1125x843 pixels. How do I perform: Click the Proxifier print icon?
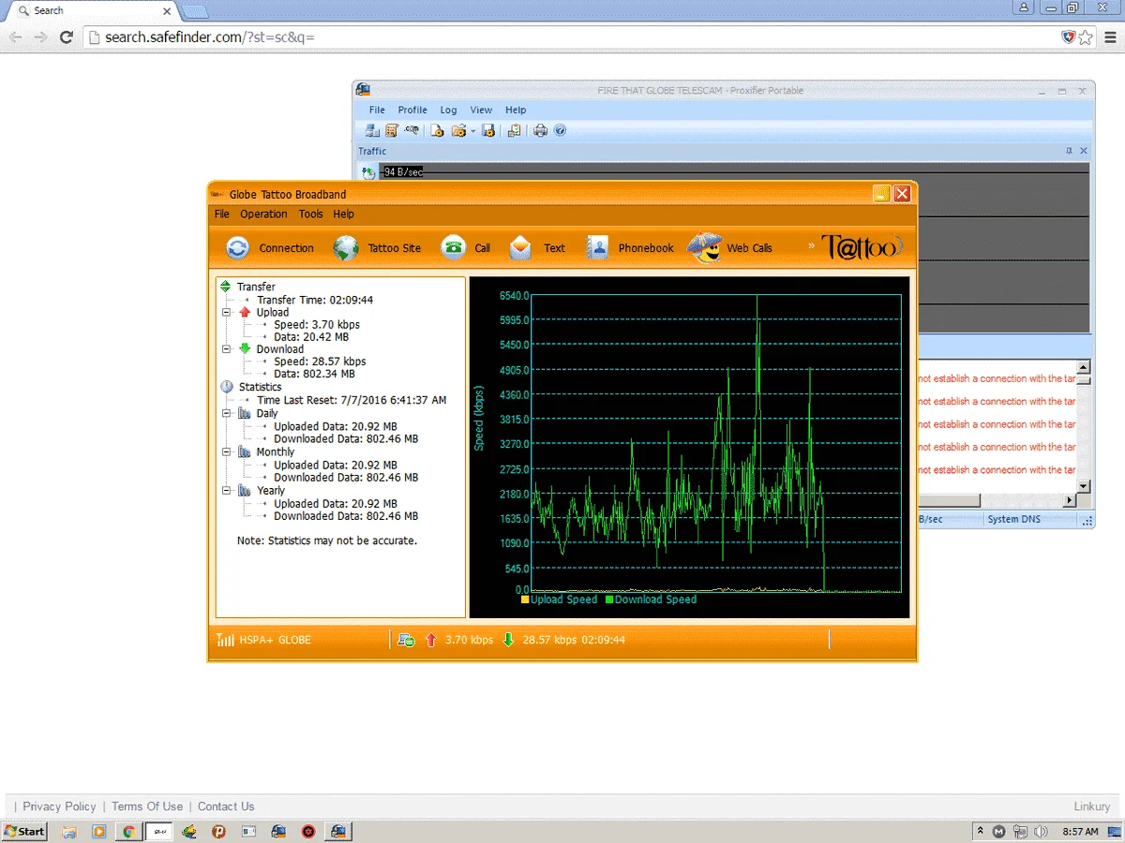540,130
